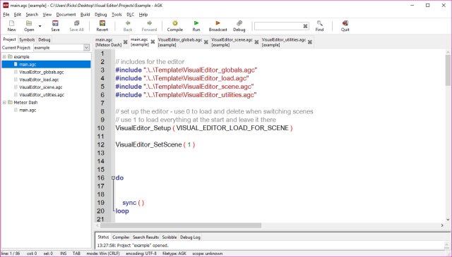Collapse the example project tree node
The height and width of the screenshot is (257, 452).
[4, 56]
